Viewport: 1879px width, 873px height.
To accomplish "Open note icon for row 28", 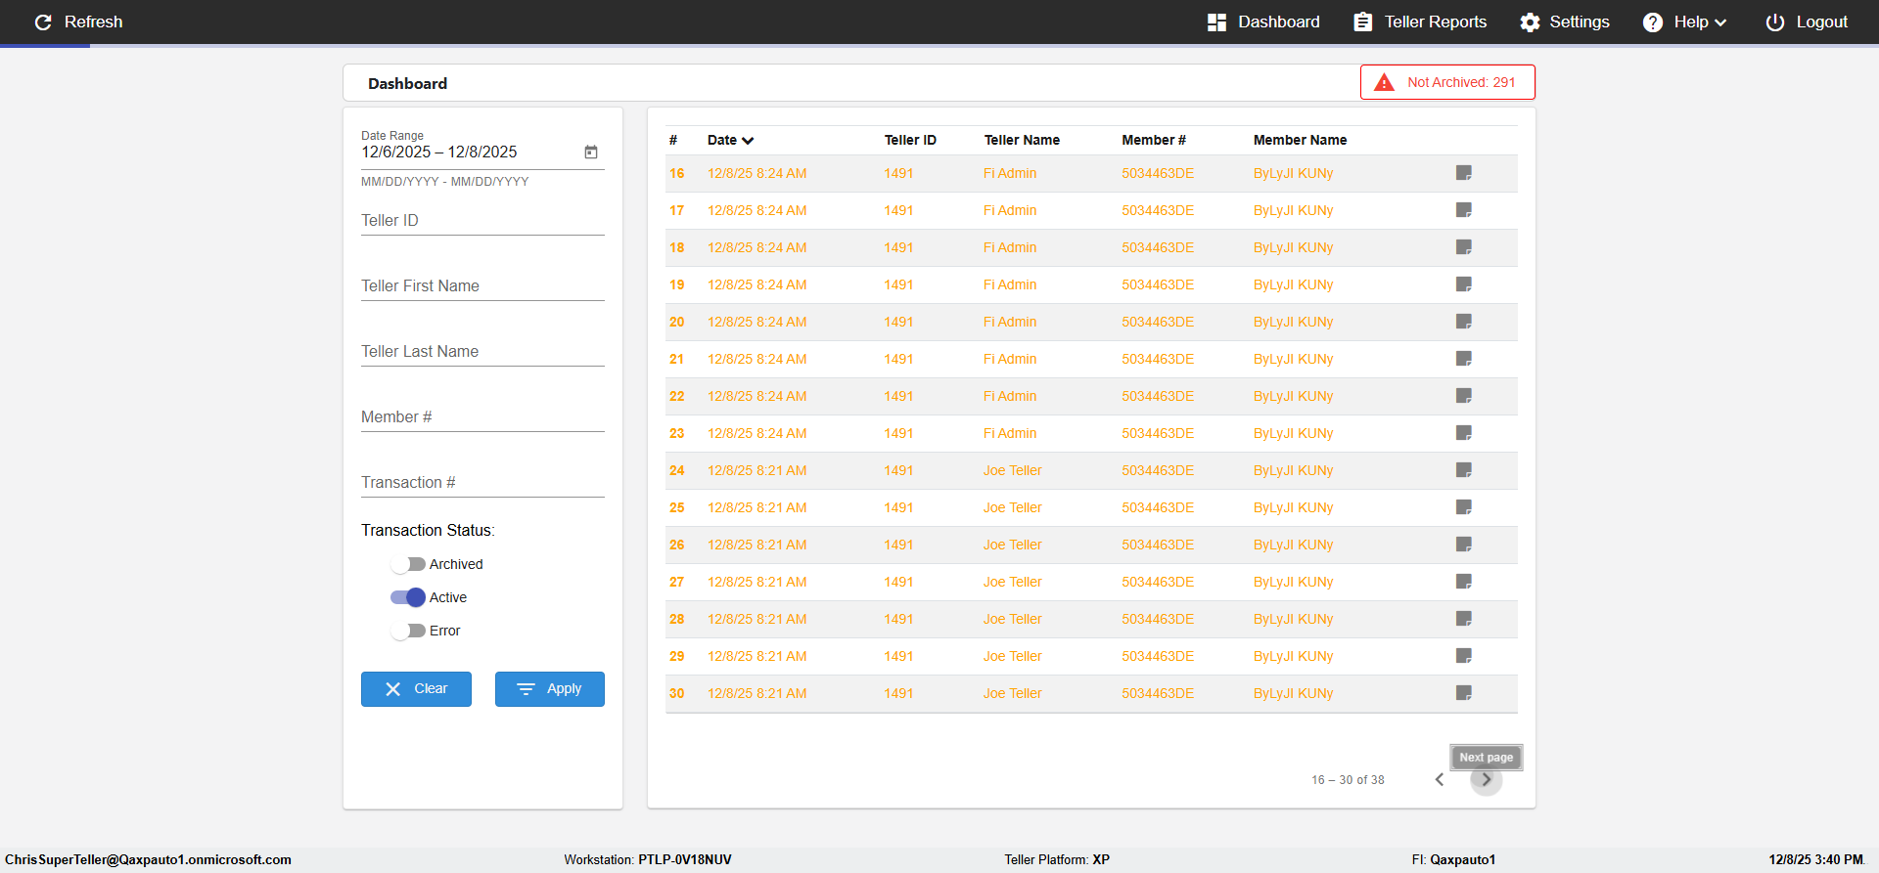I will [1464, 619].
